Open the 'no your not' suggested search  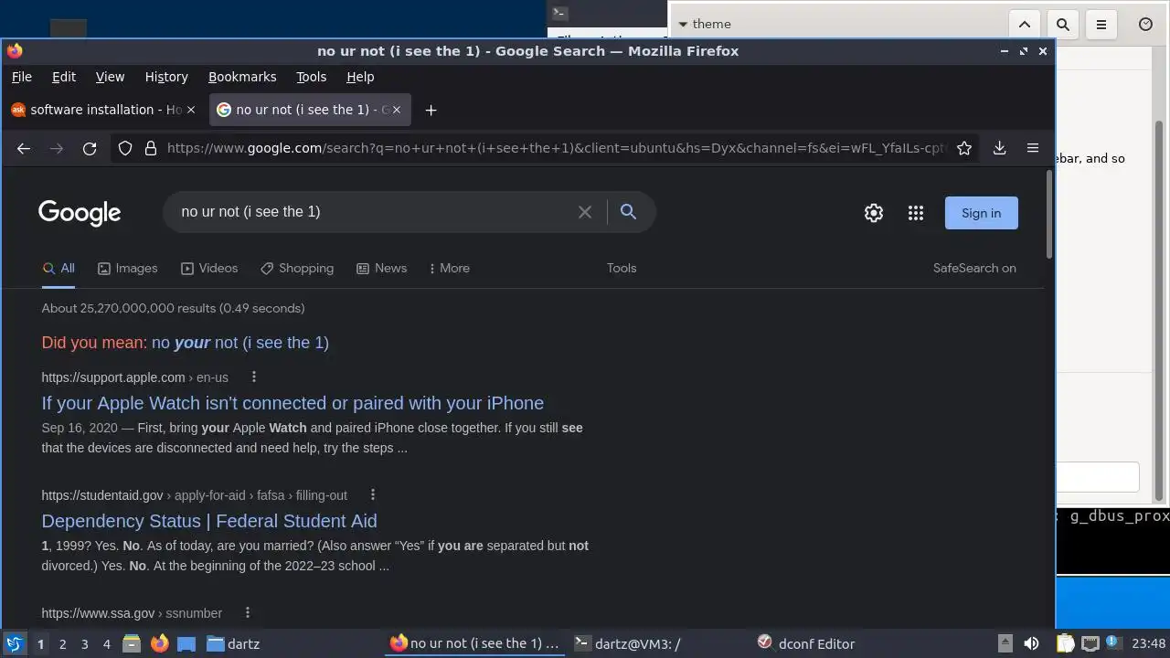click(240, 343)
